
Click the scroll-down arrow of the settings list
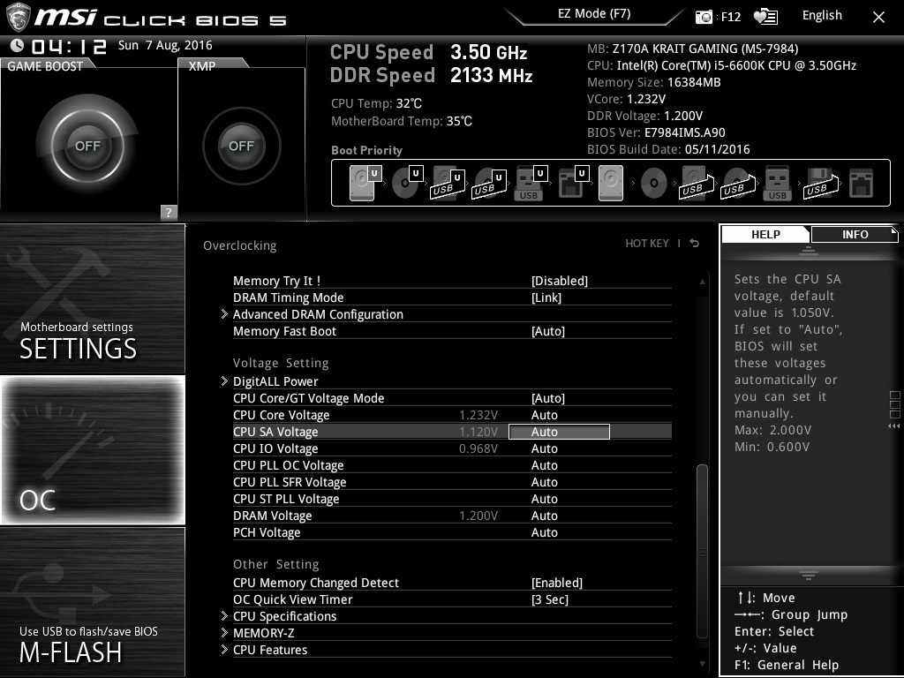(x=702, y=664)
